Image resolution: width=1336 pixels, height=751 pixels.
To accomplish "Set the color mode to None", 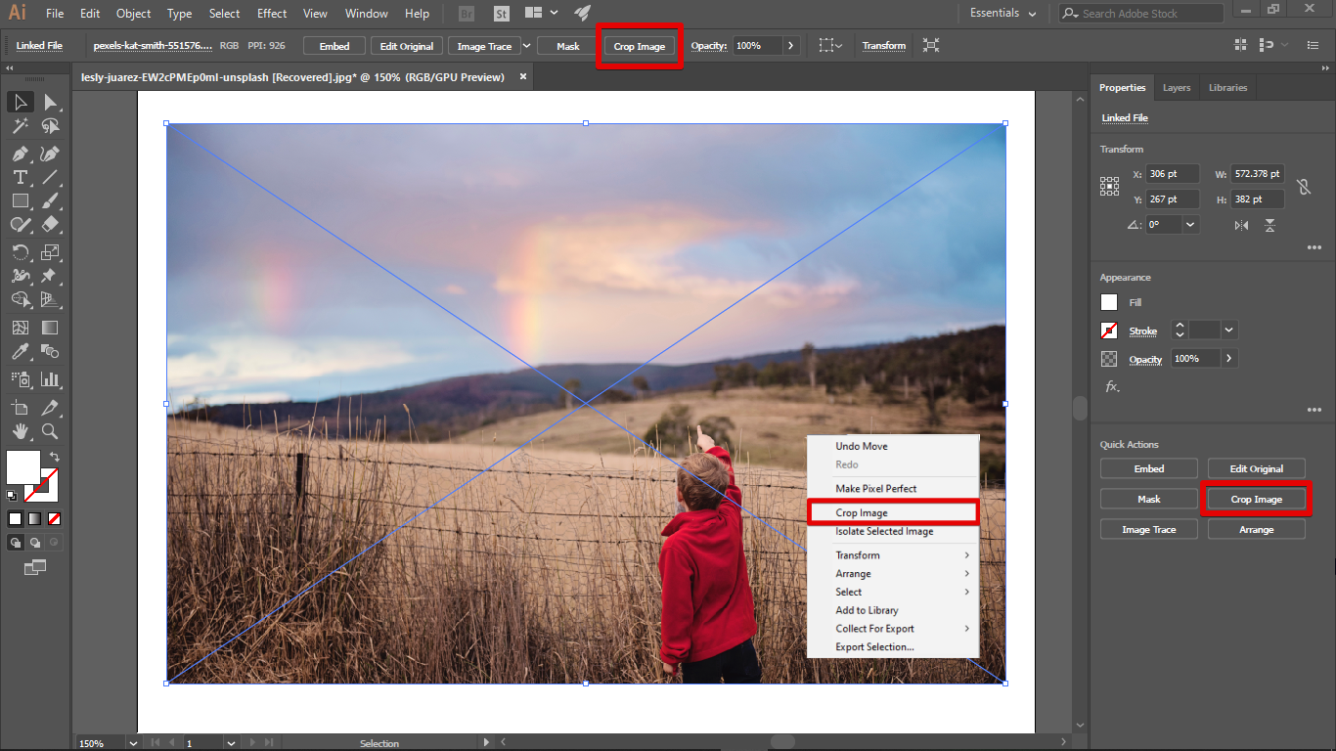I will point(55,518).
